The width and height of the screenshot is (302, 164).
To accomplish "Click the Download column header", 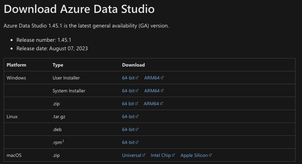I will point(133,65).
